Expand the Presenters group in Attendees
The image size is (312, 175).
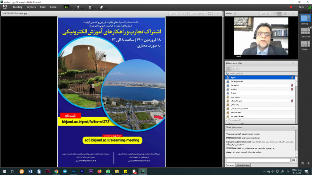[226, 120]
